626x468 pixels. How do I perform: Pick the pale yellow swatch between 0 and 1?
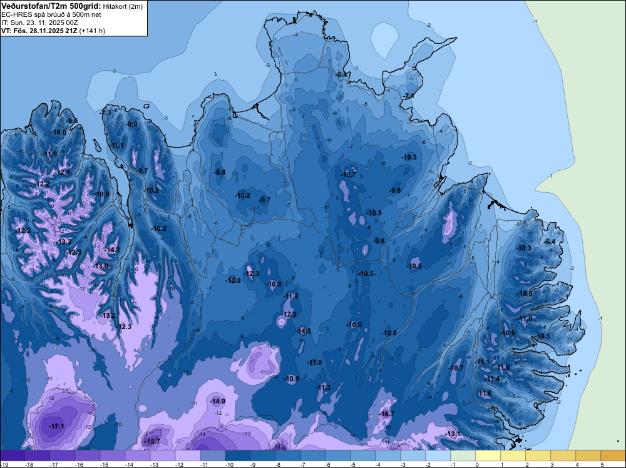click(488, 455)
